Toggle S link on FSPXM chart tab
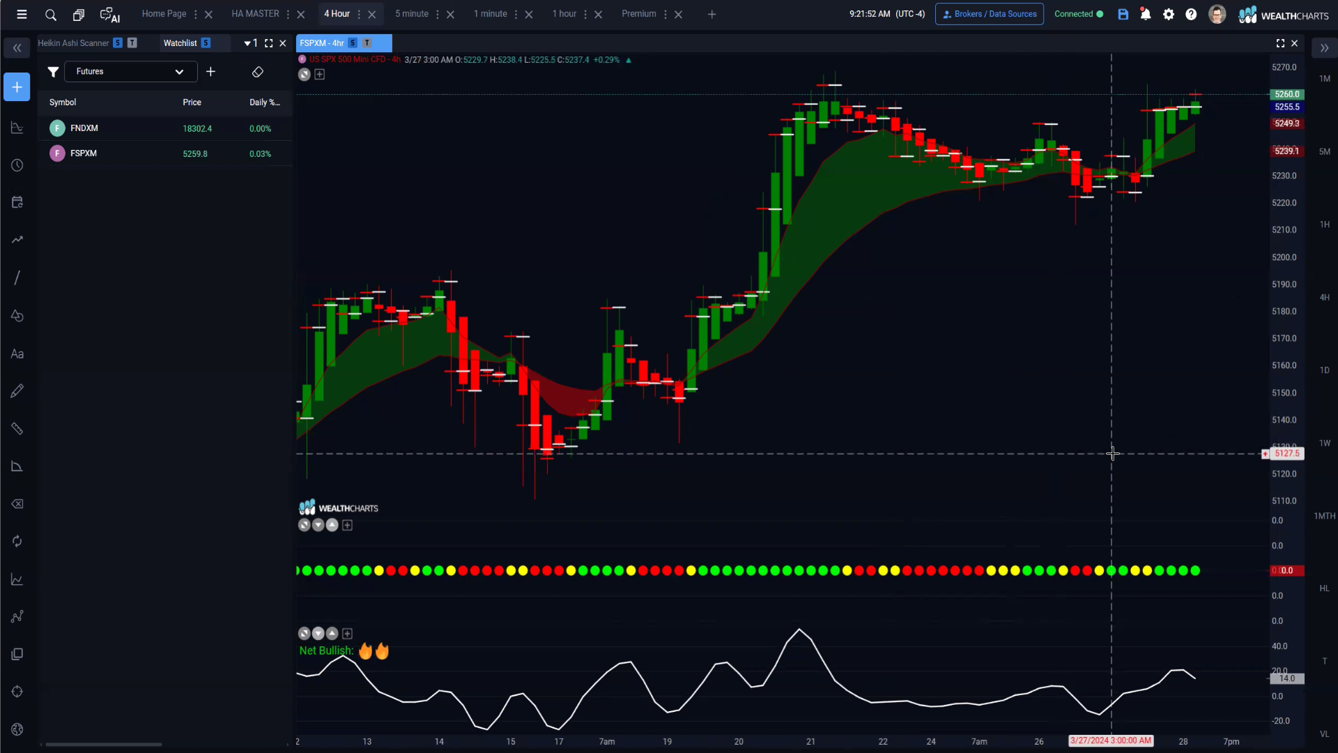The width and height of the screenshot is (1338, 753). [353, 43]
